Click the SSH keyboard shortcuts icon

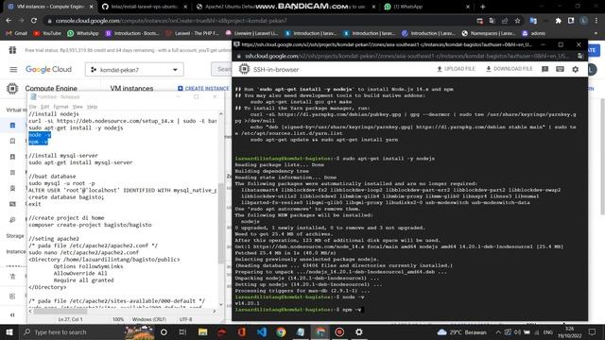tap(560, 69)
